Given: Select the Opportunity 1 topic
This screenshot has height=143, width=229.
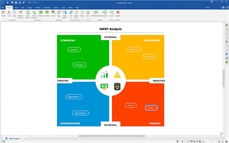Looking at the screenshot, I should 74,97.
